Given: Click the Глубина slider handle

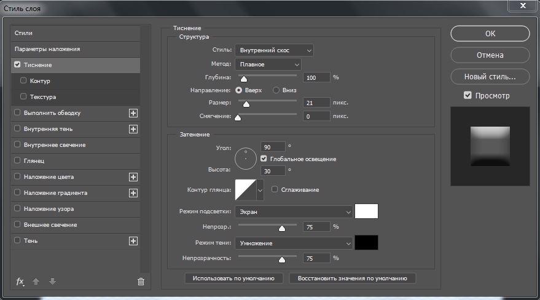Looking at the screenshot, I should 244,79.
